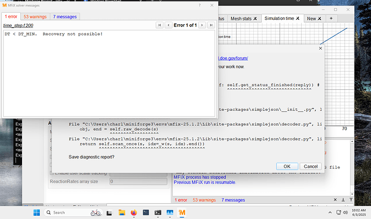Click the 'Save diagnostic report?' text
The height and width of the screenshot is (219, 371).
(91, 157)
